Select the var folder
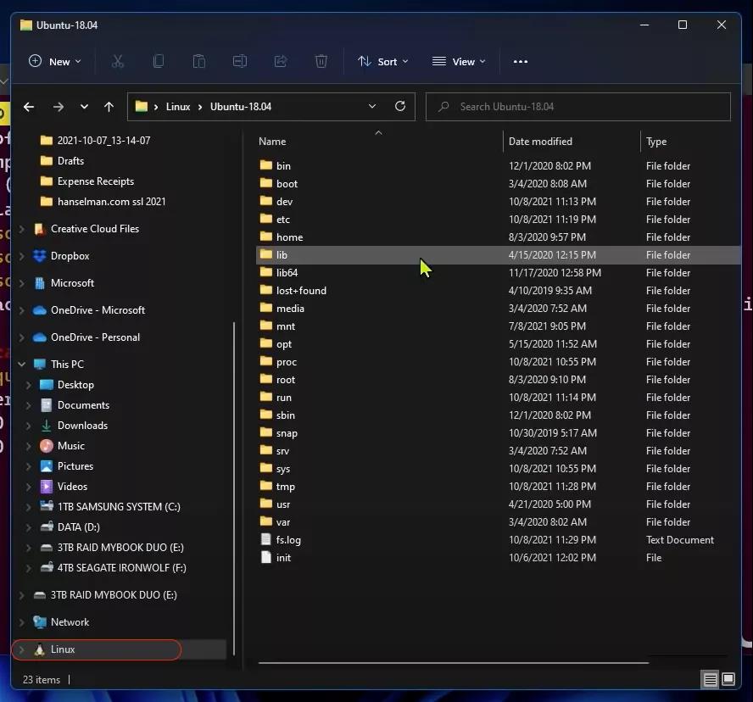This screenshot has height=702, width=753. (x=498, y=522)
